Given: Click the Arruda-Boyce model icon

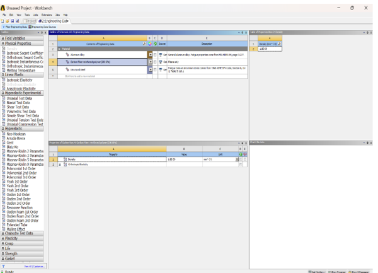Looking at the screenshot, I should click(4, 138).
